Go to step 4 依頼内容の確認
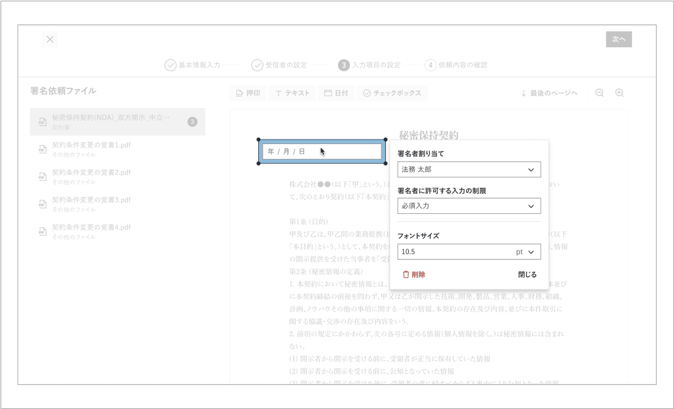 456,65
